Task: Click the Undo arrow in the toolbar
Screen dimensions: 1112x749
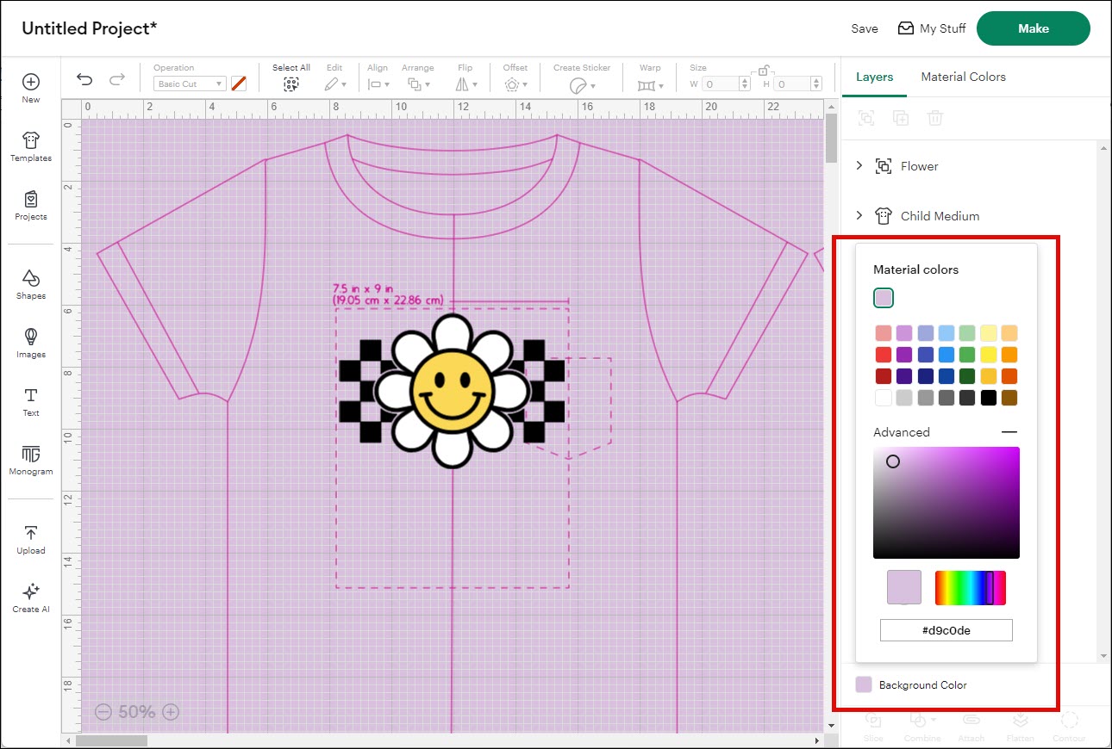Action: (84, 78)
